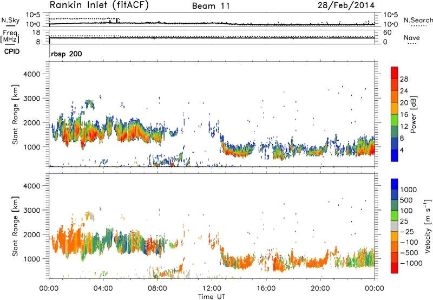The image size is (433, 300).
Task: Click 'Slant Range [km]' label of velocity panel
Action: (x=15, y=226)
